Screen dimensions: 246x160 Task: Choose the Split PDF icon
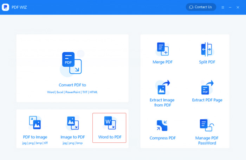point(207,49)
